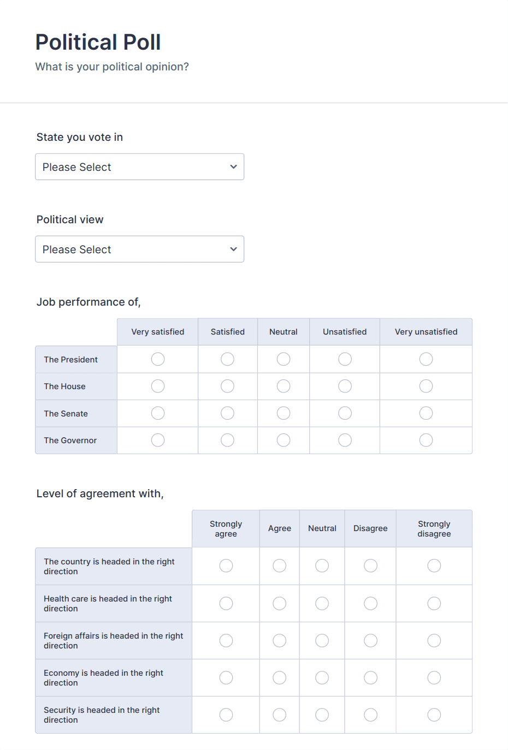
Task: Mark Agree for health care direction statement
Action: [x=279, y=603]
